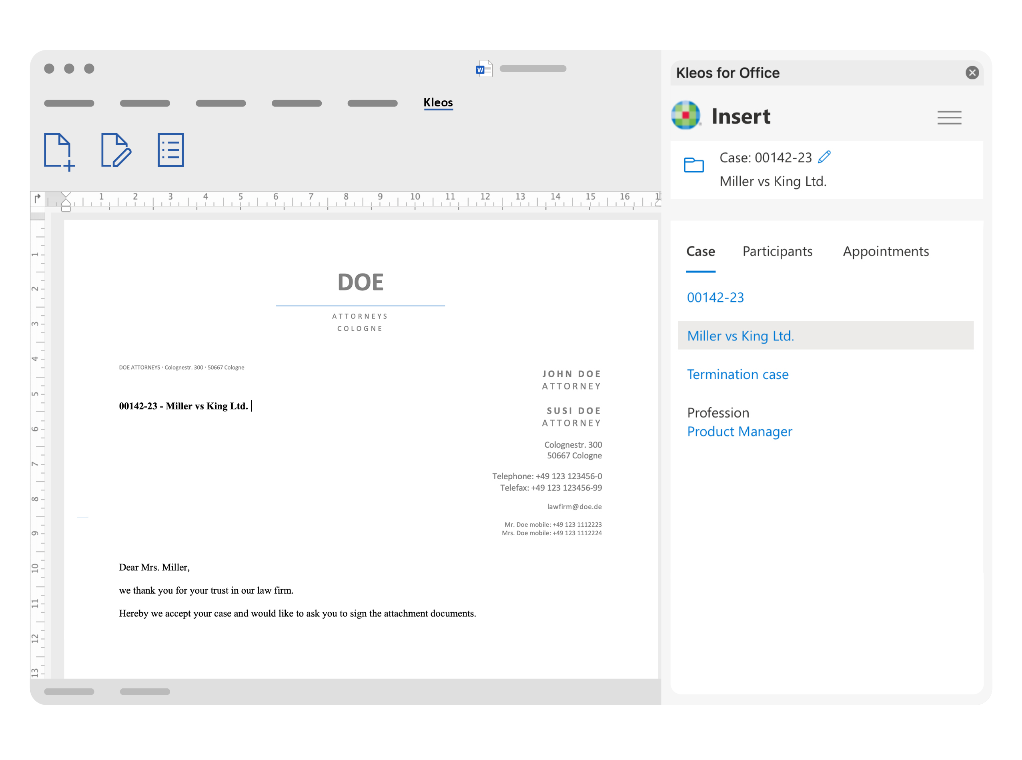Click the new document icon with plus
This screenshot has height=760, width=1022.
(58, 151)
